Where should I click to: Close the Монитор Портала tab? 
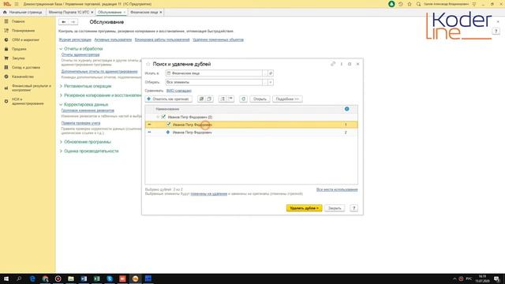92,13
